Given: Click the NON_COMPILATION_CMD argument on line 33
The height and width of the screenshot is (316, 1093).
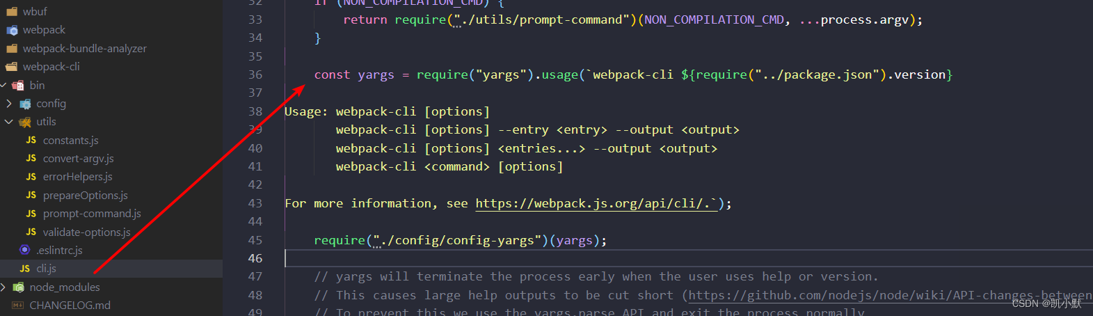Looking at the screenshot, I should pos(714,19).
